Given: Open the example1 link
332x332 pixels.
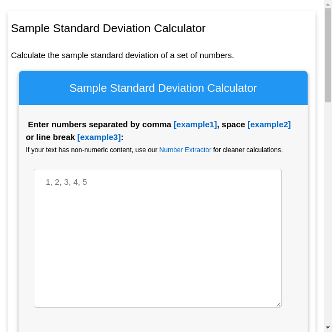Looking at the screenshot, I should coord(195,124).
